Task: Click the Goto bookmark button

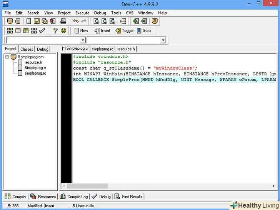Action: 144,31
